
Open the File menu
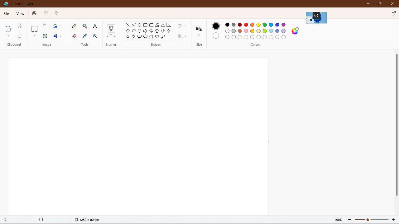[6, 14]
